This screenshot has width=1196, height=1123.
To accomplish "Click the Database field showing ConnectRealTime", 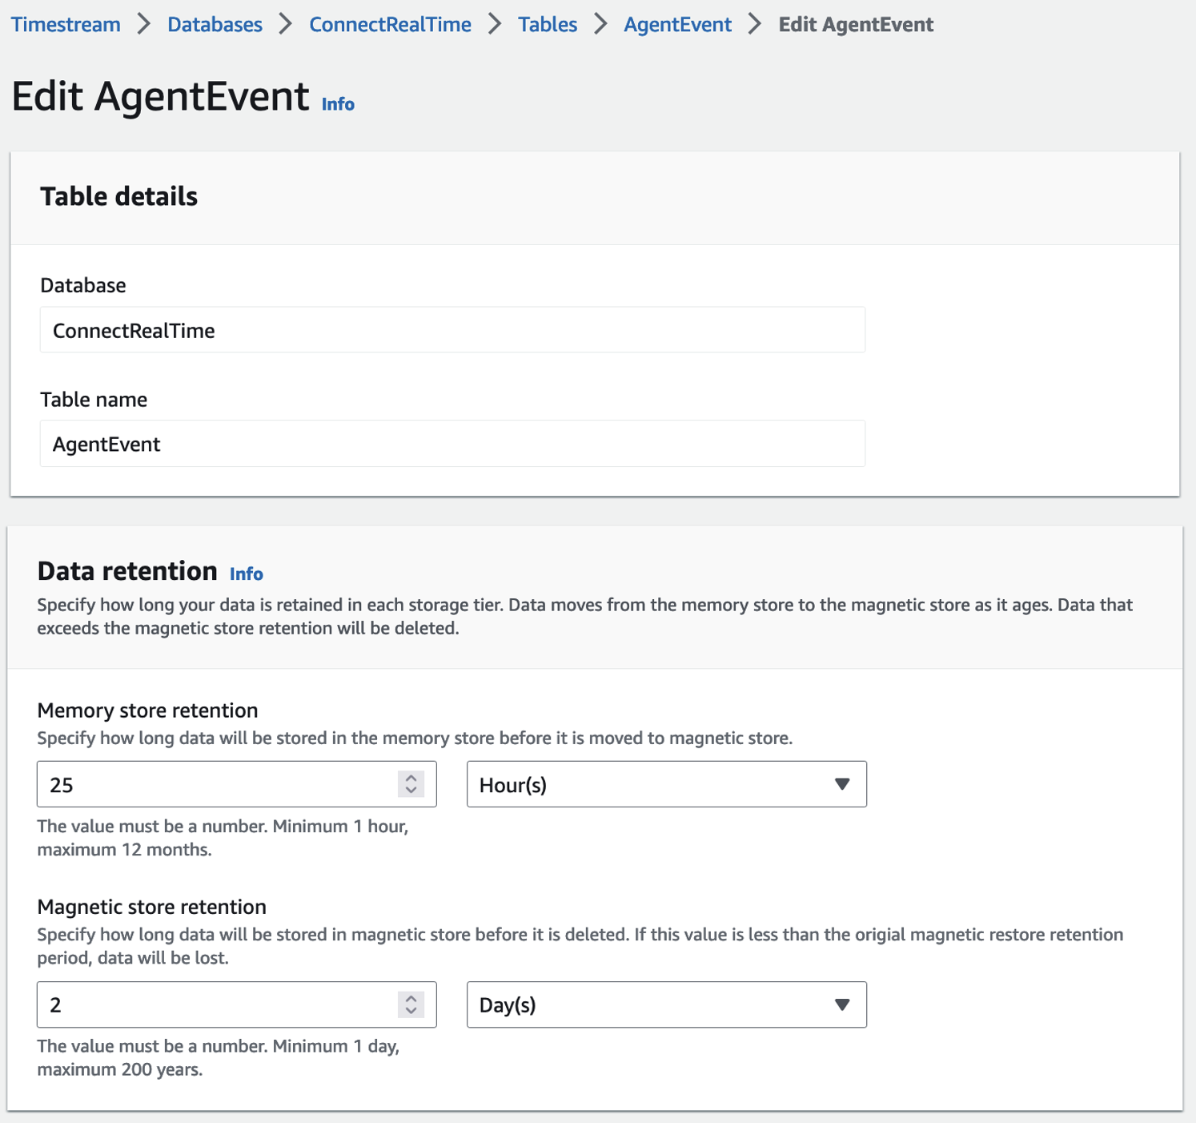I will pyautogui.click(x=452, y=330).
